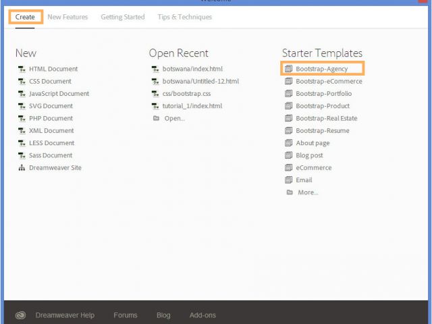Open Dreamweaver Help link in footer
This screenshot has height=324, width=432.
[65, 315]
